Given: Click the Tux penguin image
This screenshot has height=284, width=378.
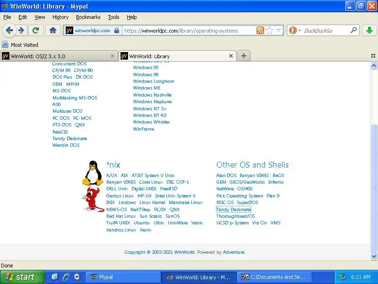Looking at the screenshot, I should (93, 173).
